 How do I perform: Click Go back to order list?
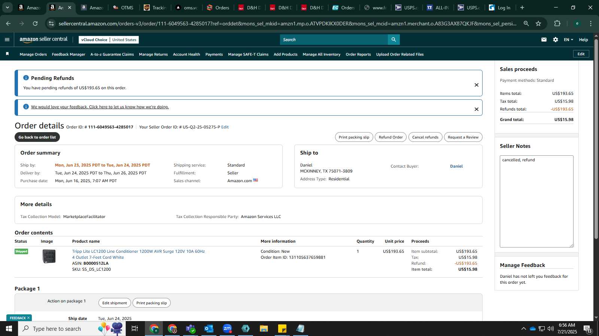click(x=37, y=137)
